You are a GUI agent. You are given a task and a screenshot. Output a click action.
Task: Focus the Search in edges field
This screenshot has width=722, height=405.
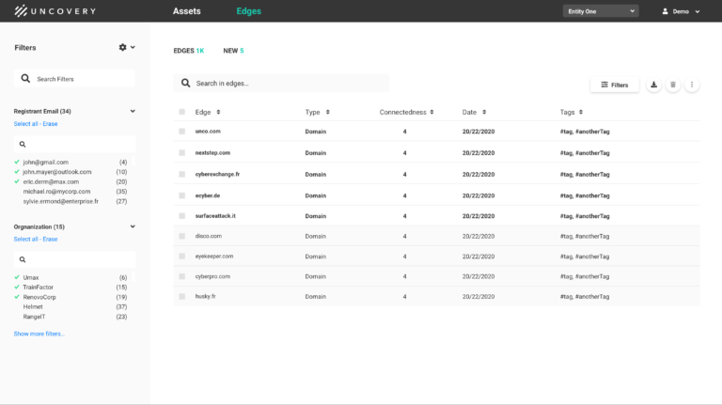coord(281,83)
